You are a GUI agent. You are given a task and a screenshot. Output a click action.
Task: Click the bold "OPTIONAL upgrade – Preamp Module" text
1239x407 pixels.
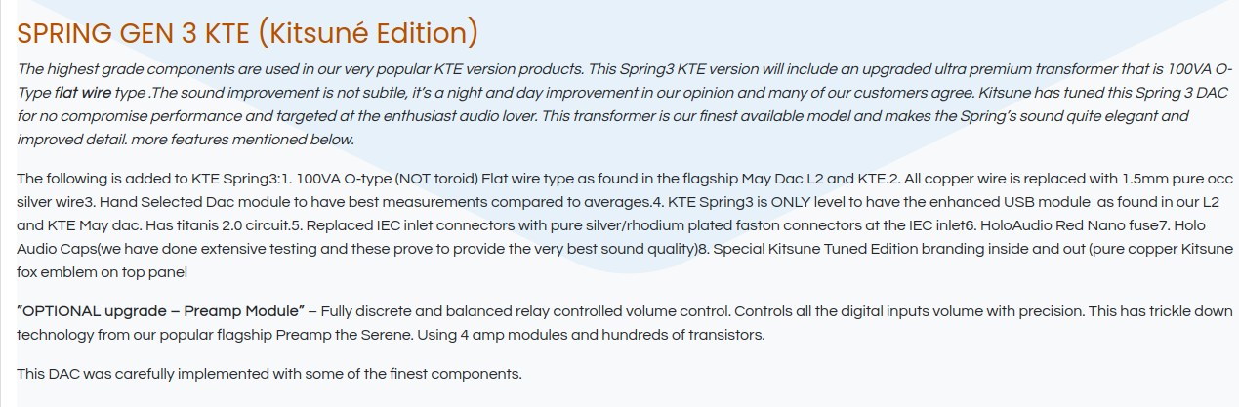point(161,311)
